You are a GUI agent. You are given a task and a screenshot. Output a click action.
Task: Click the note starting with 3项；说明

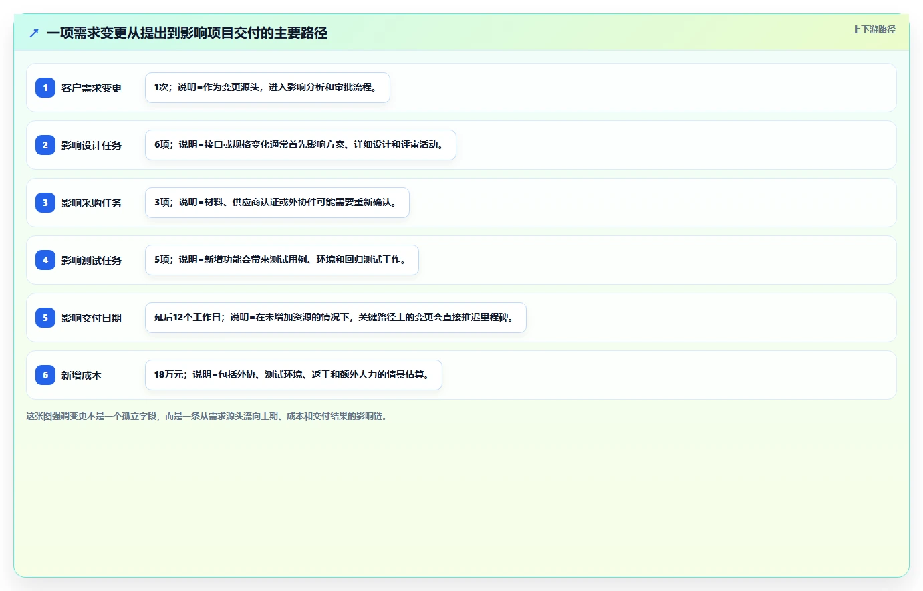[x=277, y=203]
